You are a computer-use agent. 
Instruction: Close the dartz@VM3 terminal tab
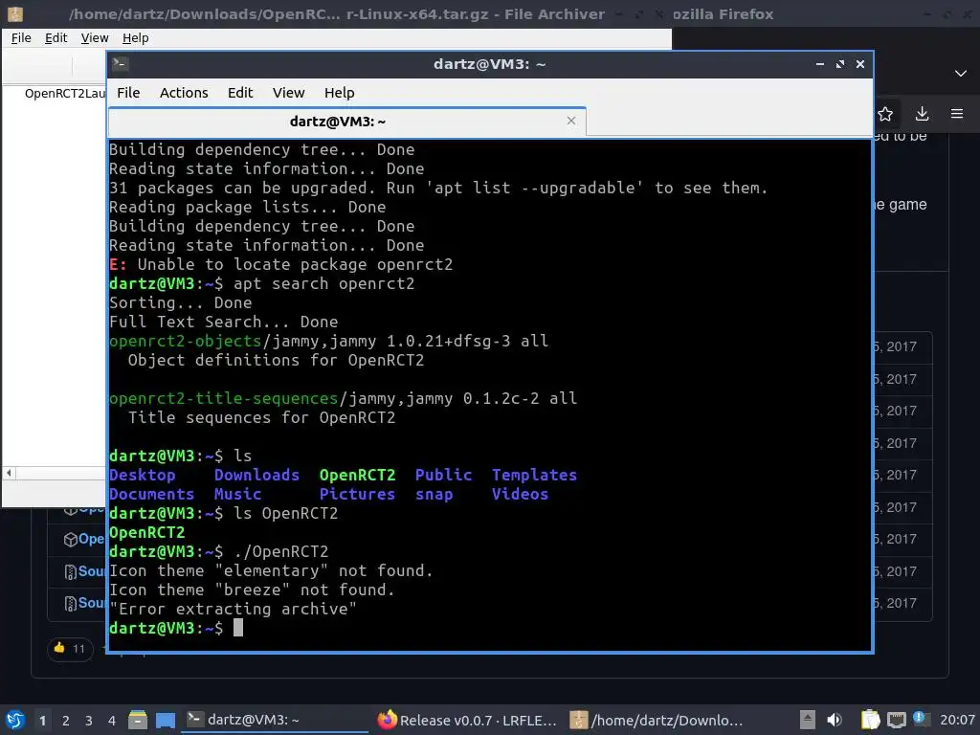(571, 121)
